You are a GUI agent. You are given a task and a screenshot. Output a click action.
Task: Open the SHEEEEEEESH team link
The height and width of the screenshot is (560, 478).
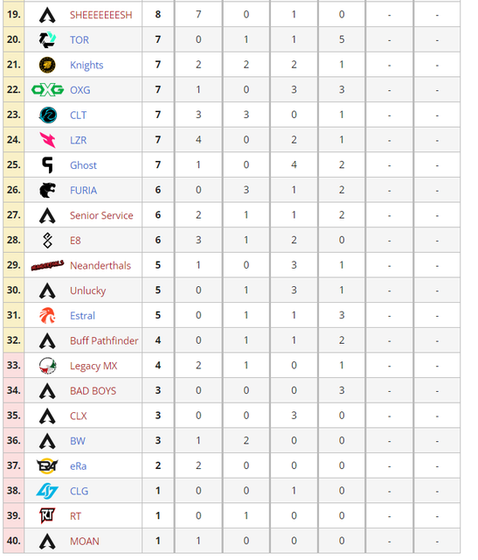point(101,15)
